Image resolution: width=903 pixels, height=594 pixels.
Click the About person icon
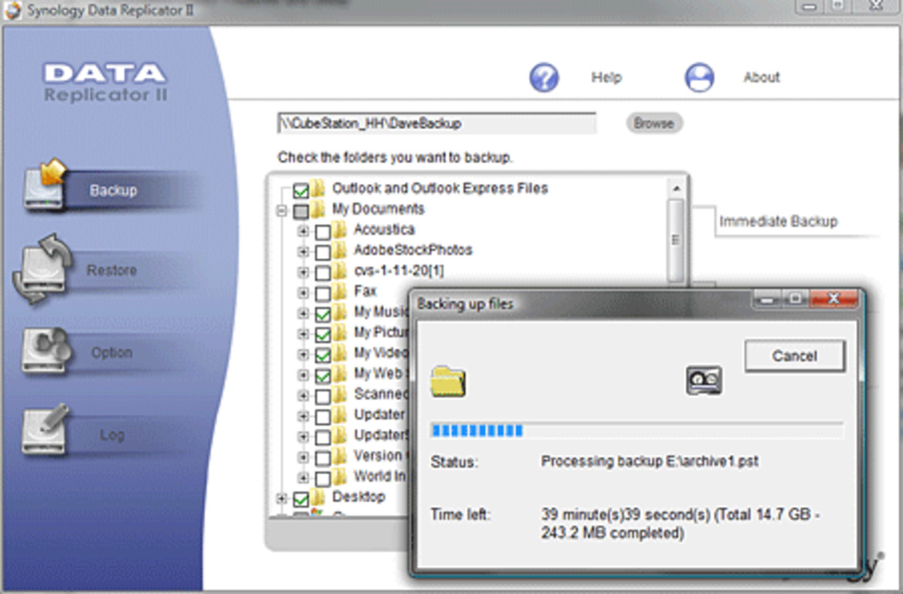699,77
